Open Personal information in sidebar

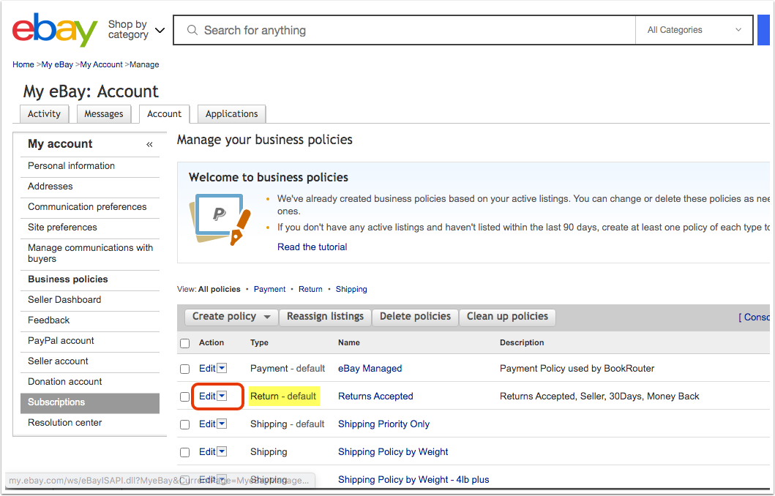point(71,166)
